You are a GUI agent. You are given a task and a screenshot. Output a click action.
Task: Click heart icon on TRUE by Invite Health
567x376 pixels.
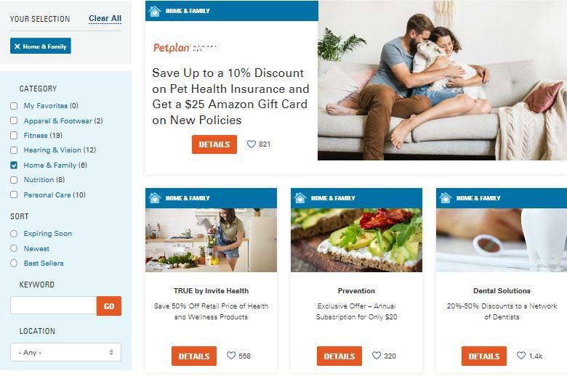pyautogui.click(x=231, y=356)
